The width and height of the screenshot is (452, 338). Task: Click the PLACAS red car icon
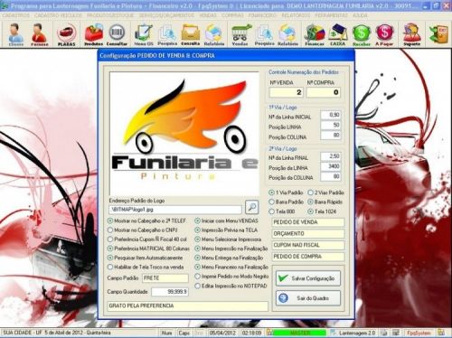point(66,34)
